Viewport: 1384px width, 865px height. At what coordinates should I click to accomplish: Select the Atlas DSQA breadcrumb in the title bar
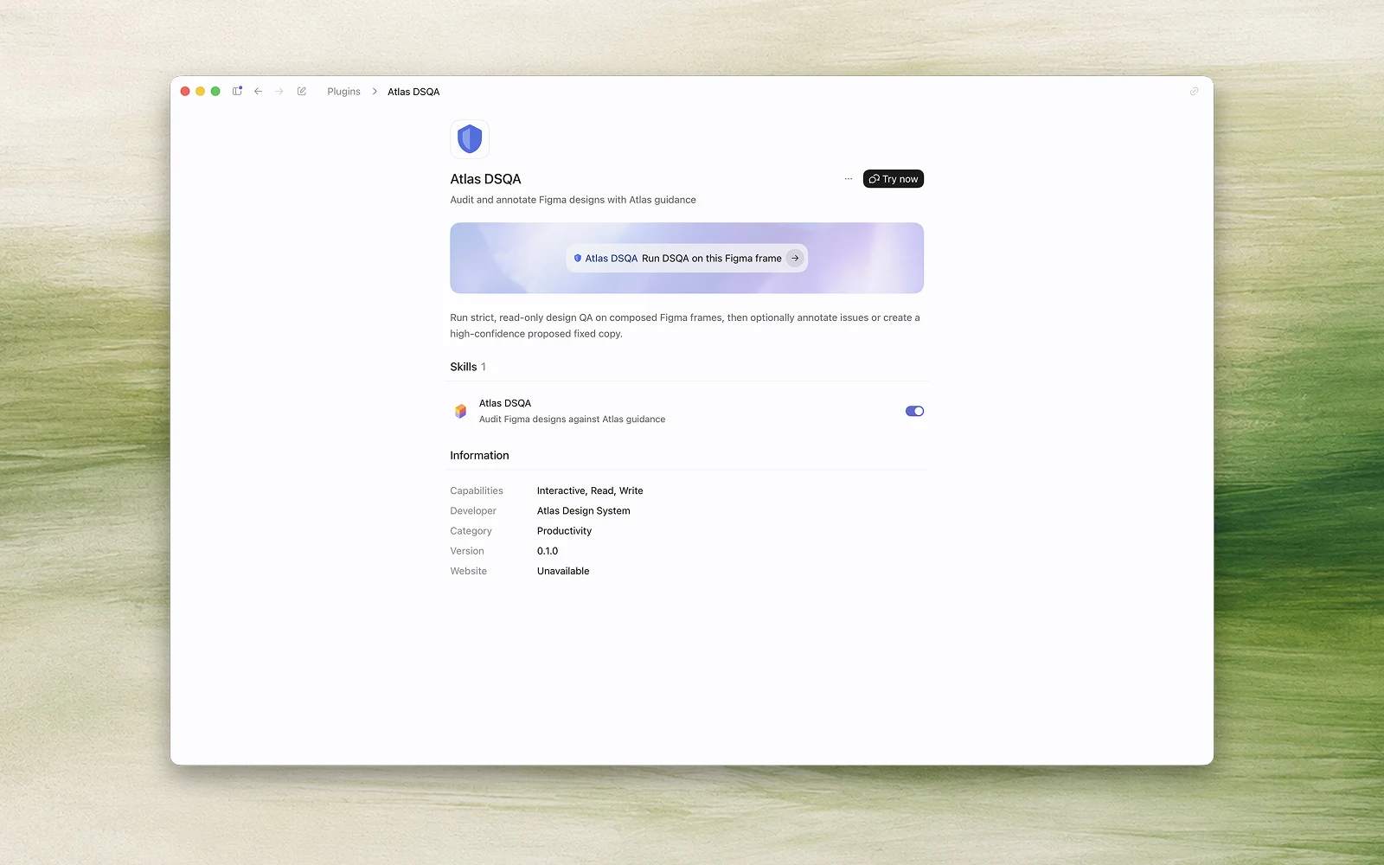413,92
